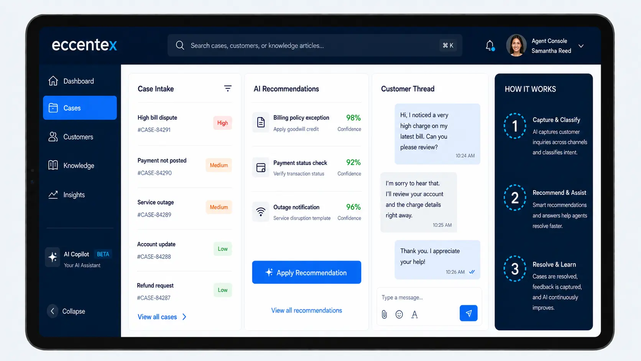Expand the Agent Console account dropdown
Screen dimensions: 641x361
581,46
